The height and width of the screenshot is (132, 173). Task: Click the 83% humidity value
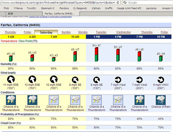click(118, 69)
